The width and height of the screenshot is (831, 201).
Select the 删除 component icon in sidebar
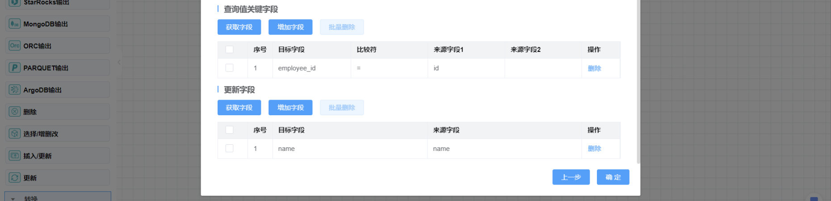(15, 111)
